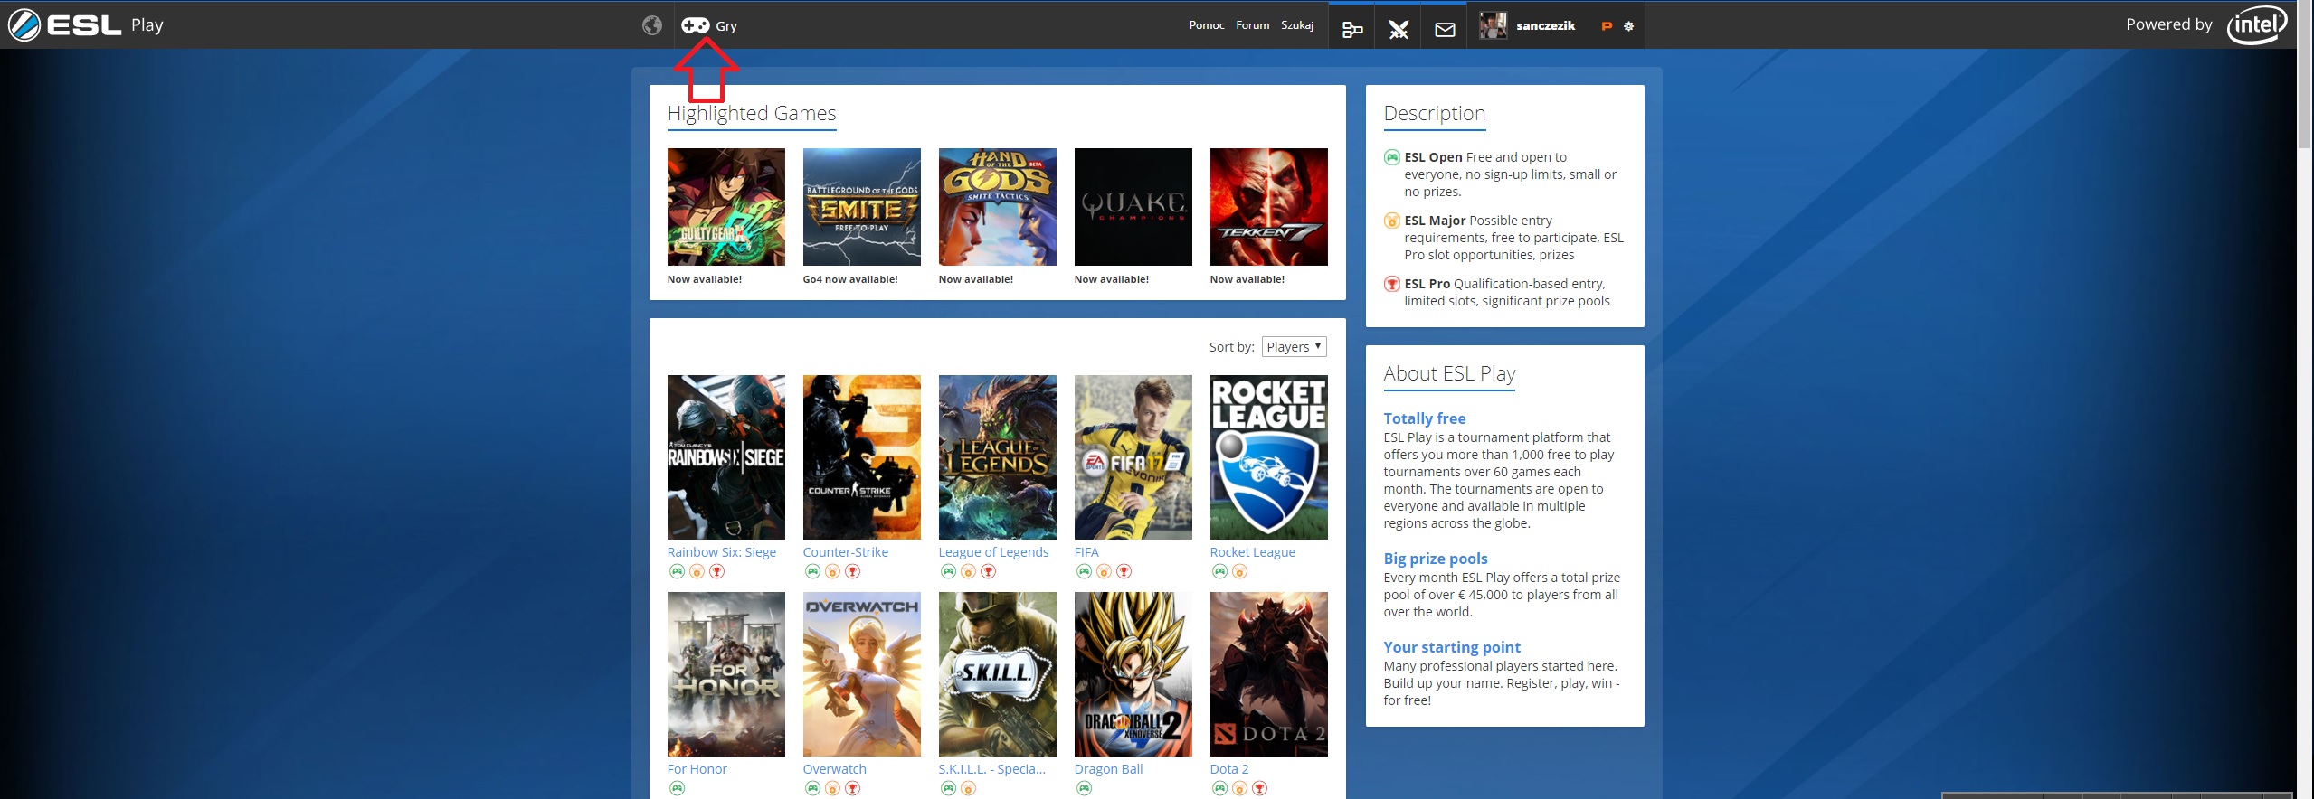Open the Rainbow Six: Siege cover
This screenshot has height=799, width=2314.
coord(725,457)
